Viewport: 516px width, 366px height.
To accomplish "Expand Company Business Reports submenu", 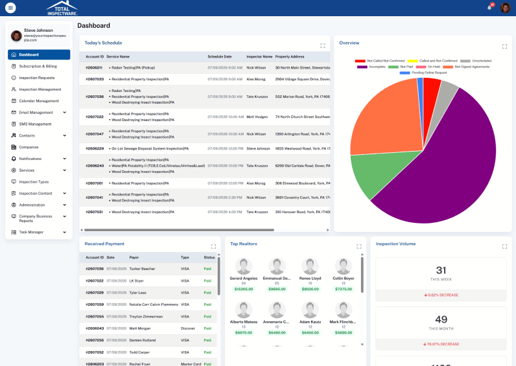I will 65,216.
